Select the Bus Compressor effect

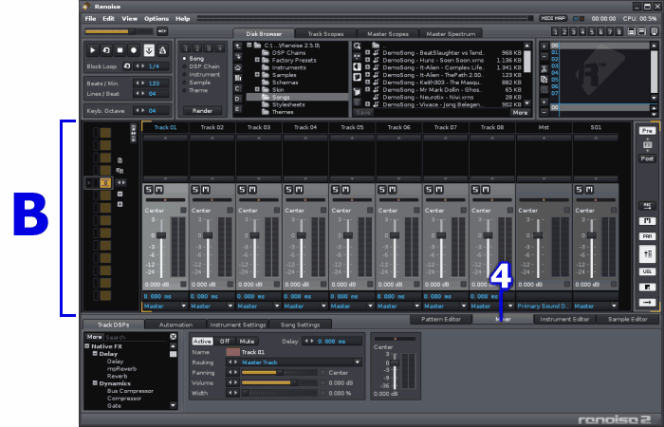[130, 391]
